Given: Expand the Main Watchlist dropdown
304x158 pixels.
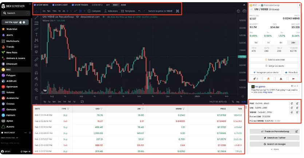Looking at the screenshot, I should 17,138.
